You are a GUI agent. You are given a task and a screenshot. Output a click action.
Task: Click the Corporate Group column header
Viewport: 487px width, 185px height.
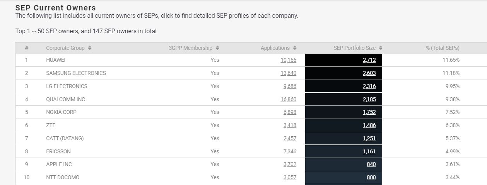point(65,48)
